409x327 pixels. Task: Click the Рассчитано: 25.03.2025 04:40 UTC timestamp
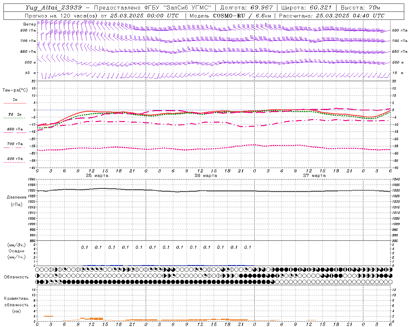(332, 16)
